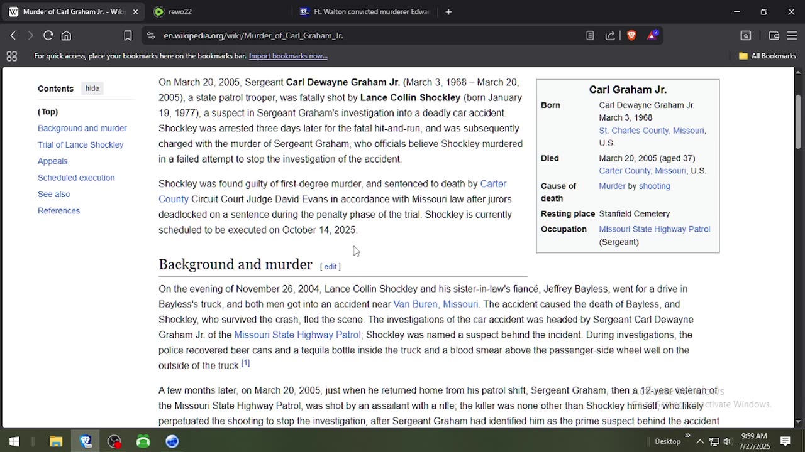Open reader mode from the address bar
The height and width of the screenshot is (452, 805).
click(590, 36)
